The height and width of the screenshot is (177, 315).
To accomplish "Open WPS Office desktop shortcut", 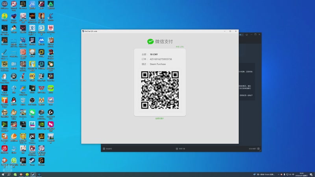I will click(41, 88).
